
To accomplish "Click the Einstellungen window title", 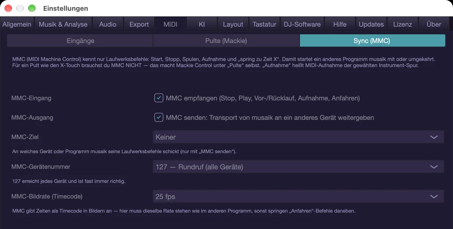I will point(66,8).
